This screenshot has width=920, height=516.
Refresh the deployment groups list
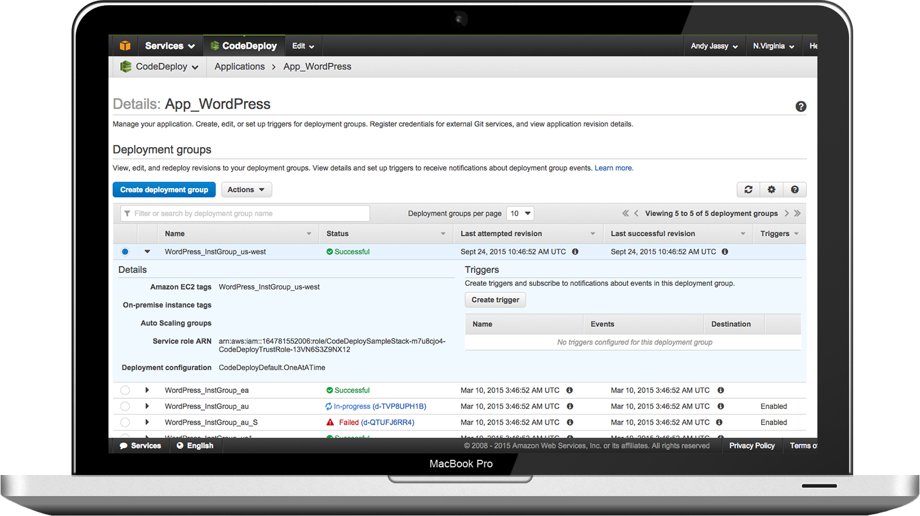(x=748, y=190)
